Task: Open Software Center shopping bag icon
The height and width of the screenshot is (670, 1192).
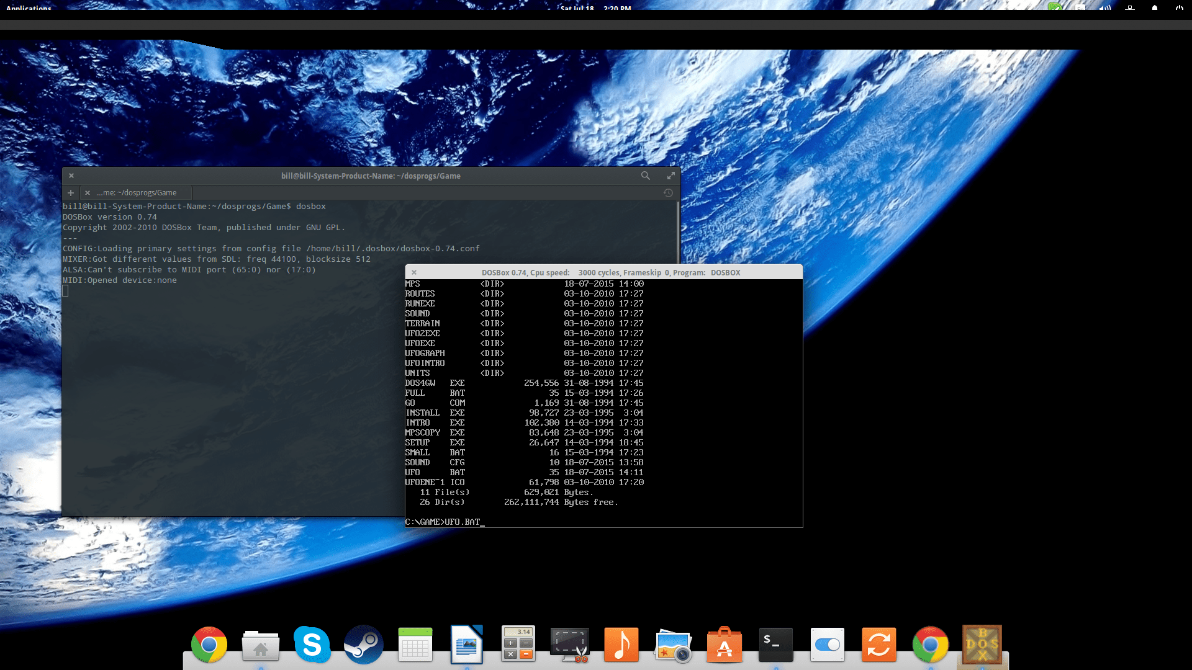Action: point(724,645)
